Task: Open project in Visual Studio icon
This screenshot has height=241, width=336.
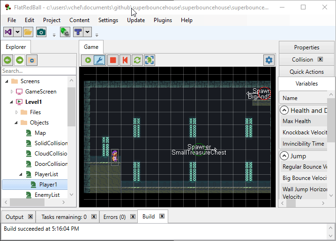Action: [x=8, y=32]
